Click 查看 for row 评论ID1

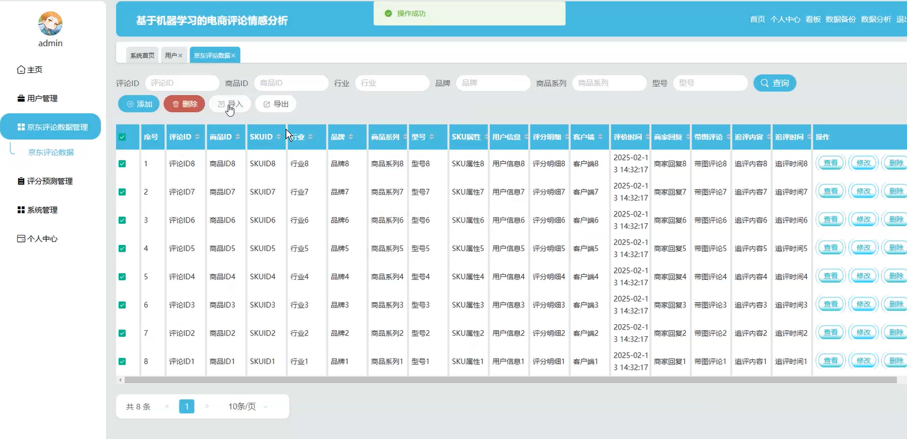[x=831, y=361]
